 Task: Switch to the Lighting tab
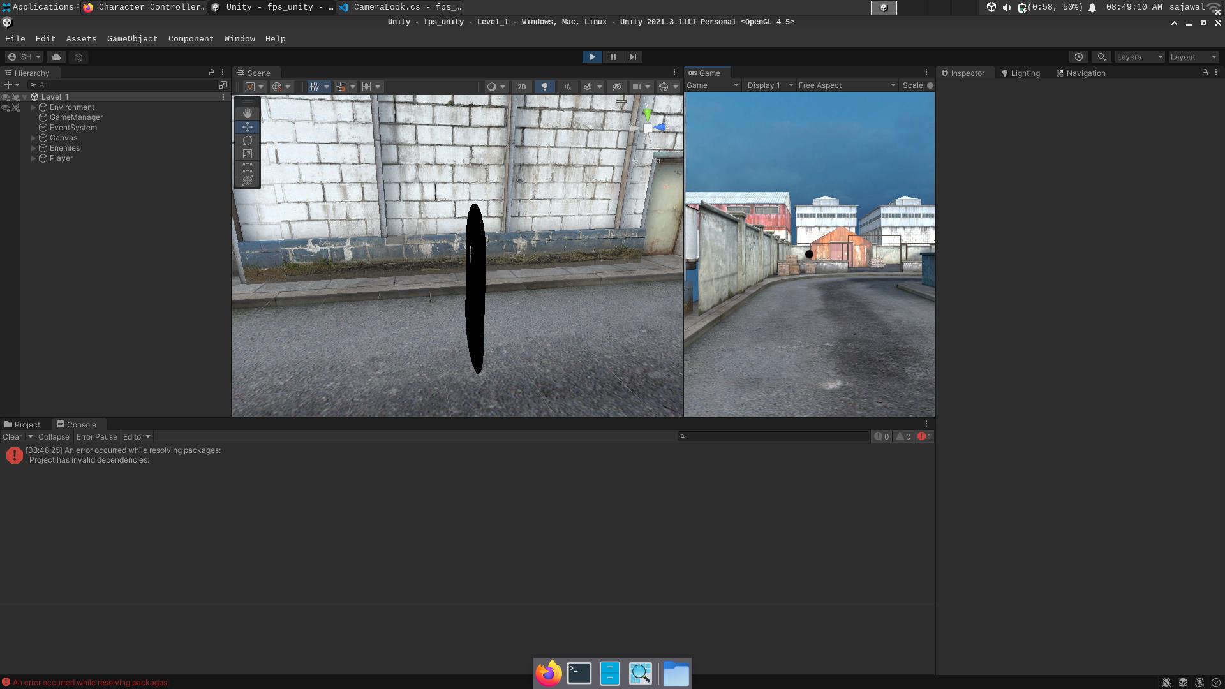(1021, 73)
